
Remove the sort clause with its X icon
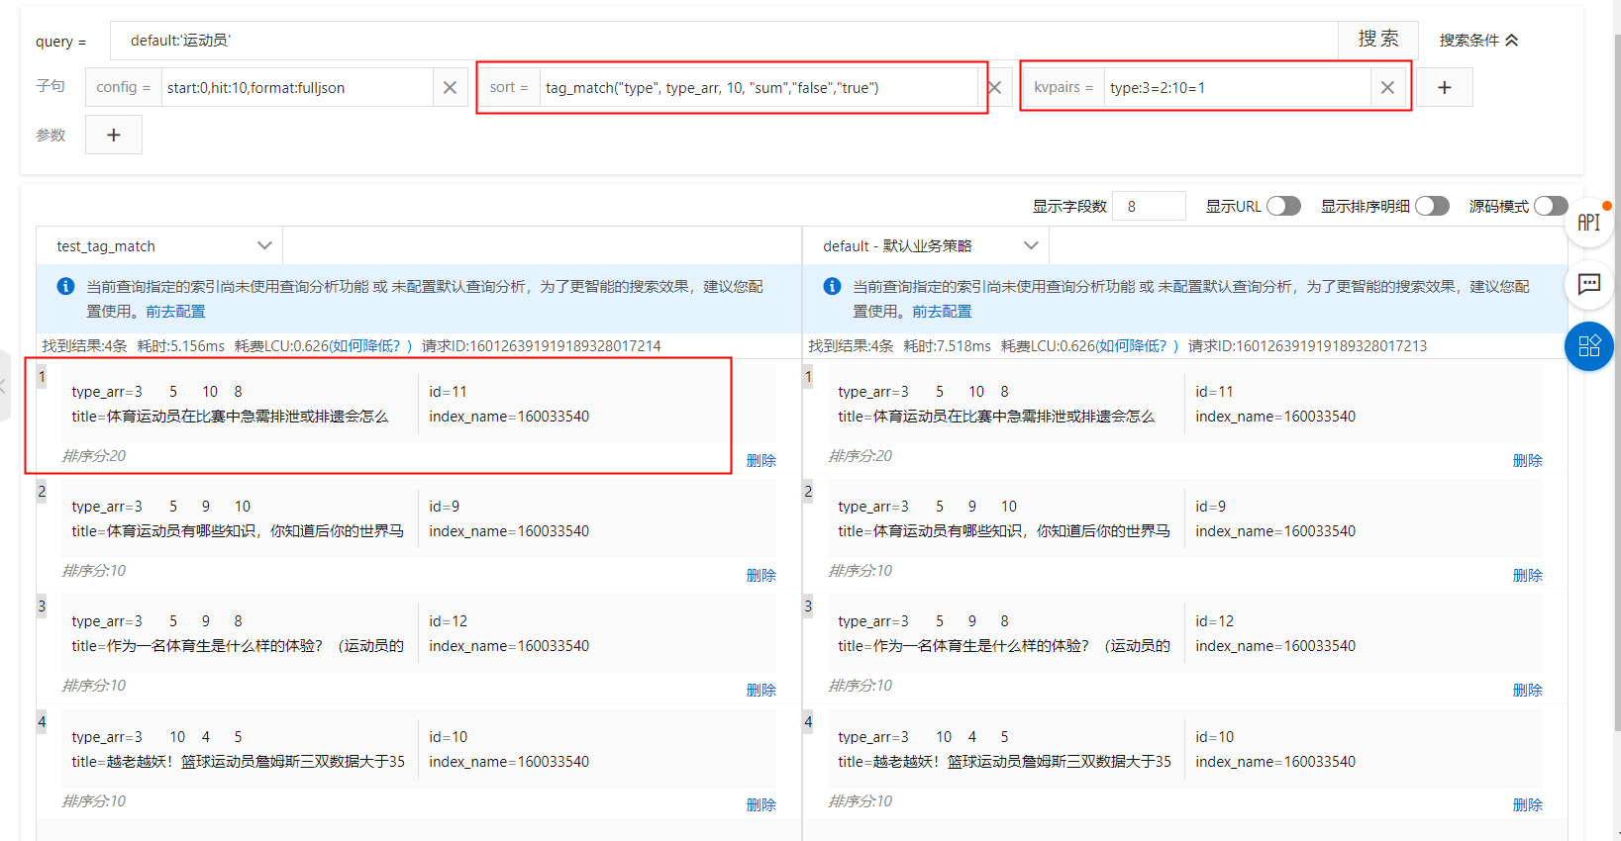(x=994, y=87)
